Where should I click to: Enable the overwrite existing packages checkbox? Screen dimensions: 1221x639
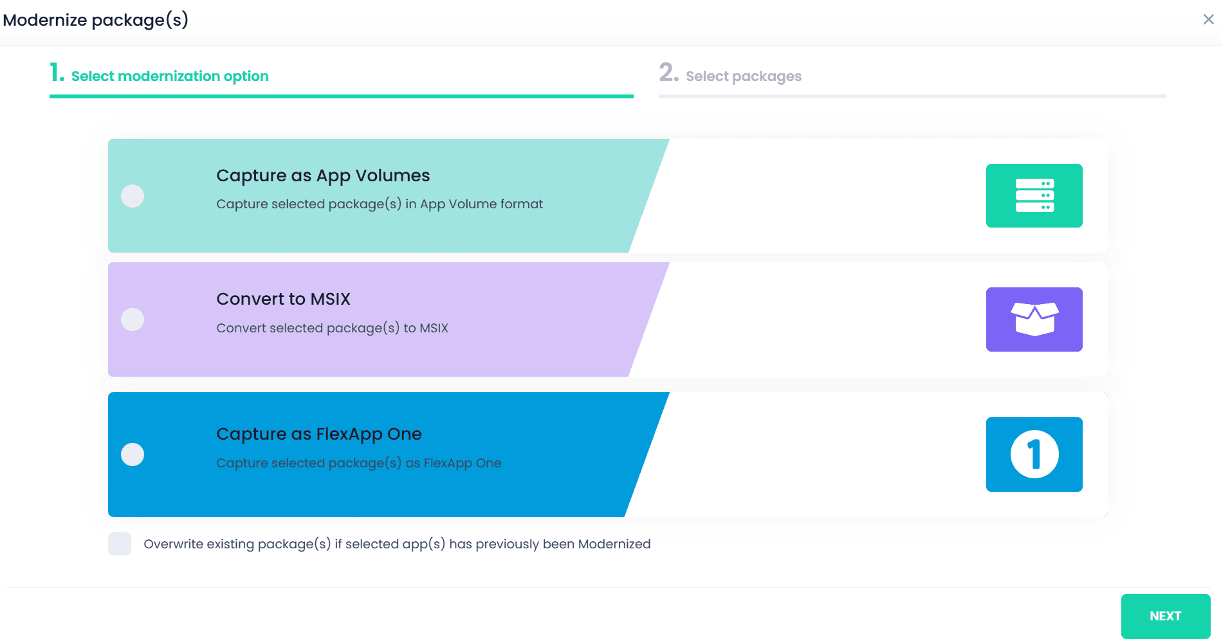pos(120,544)
